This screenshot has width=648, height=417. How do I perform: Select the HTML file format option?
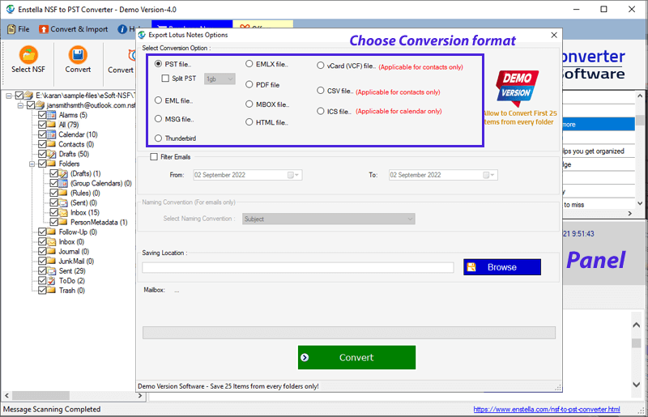tap(249, 122)
